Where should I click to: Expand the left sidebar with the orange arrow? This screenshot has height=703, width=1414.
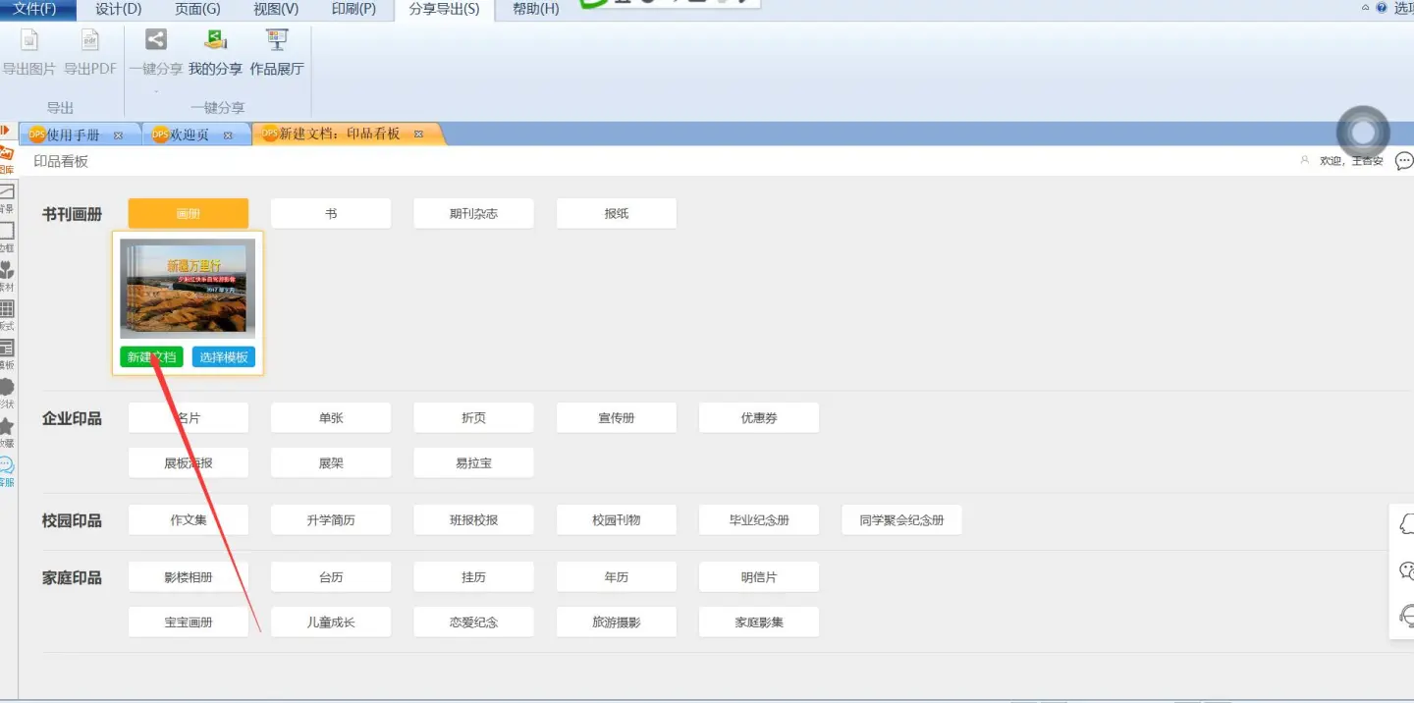pos(5,131)
